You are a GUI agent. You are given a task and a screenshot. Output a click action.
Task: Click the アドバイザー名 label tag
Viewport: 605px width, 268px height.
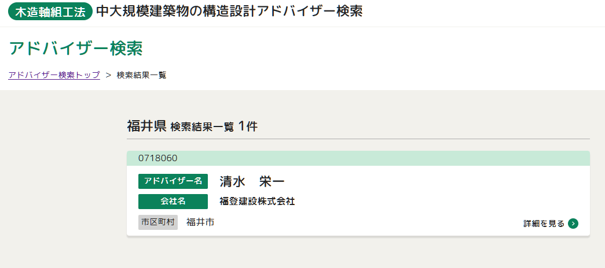click(x=173, y=181)
